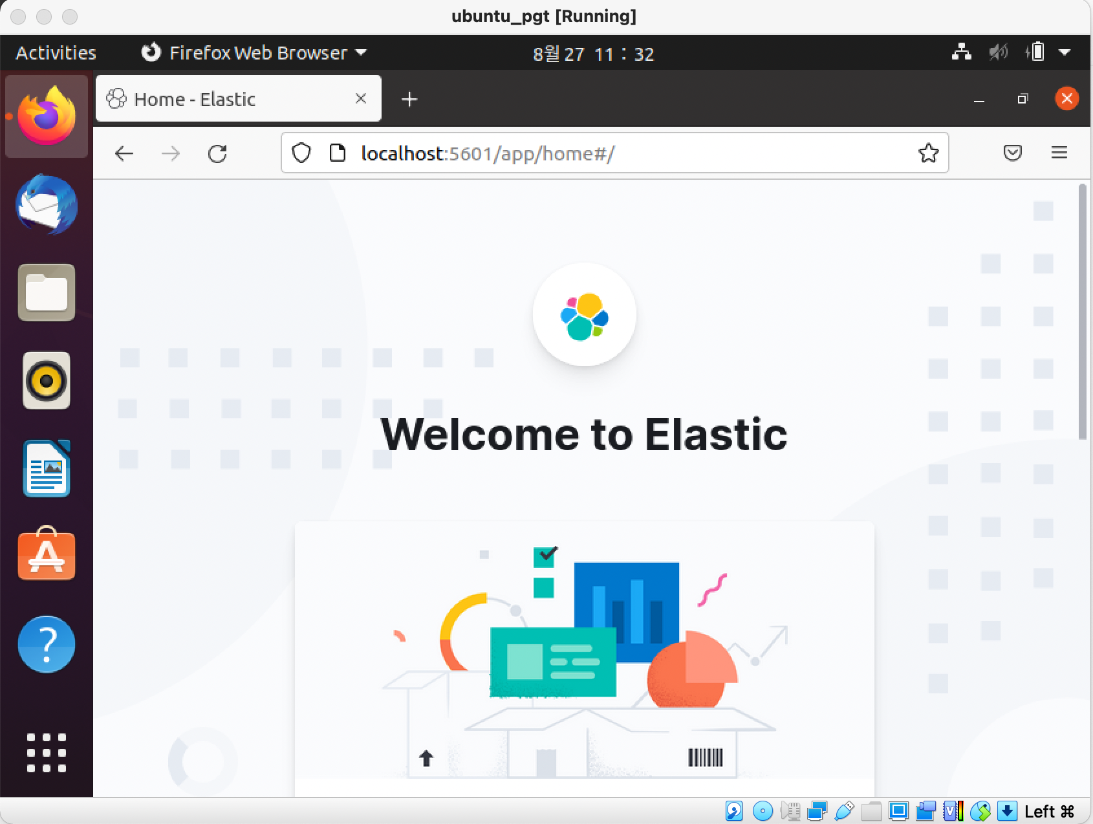Minimize the Firefox window
Viewport: 1093px width, 824px height.
(979, 100)
